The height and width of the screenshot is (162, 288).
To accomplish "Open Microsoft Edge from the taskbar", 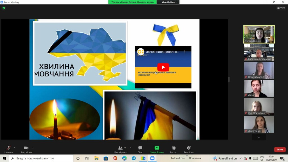I will pos(124,158).
